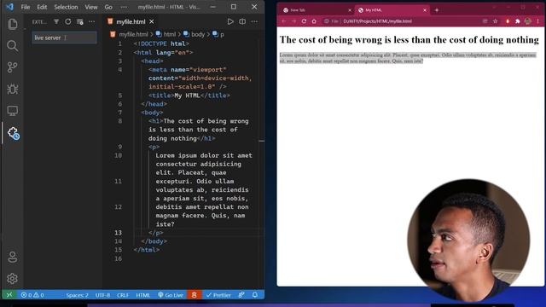Click the closing </html> tag line
Screen dimensions: 546x307
click(147, 250)
